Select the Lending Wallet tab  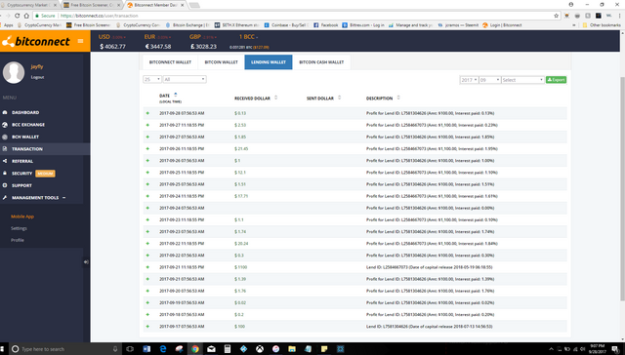click(x=269, y=62)
